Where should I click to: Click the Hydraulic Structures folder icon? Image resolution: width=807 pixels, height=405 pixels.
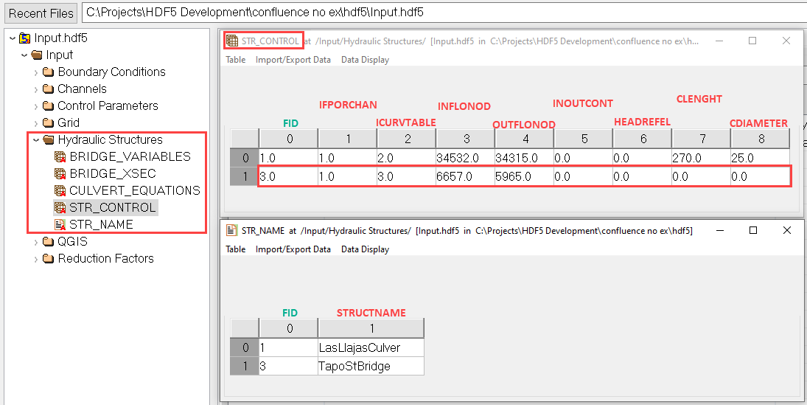point(49,139)
